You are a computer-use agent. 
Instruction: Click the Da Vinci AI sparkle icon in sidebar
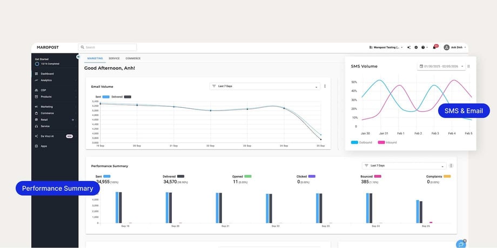(x=36, y=136)
